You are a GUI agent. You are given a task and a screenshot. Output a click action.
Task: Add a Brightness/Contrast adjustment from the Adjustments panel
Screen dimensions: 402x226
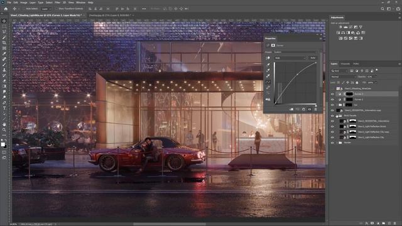coord(340,27)
